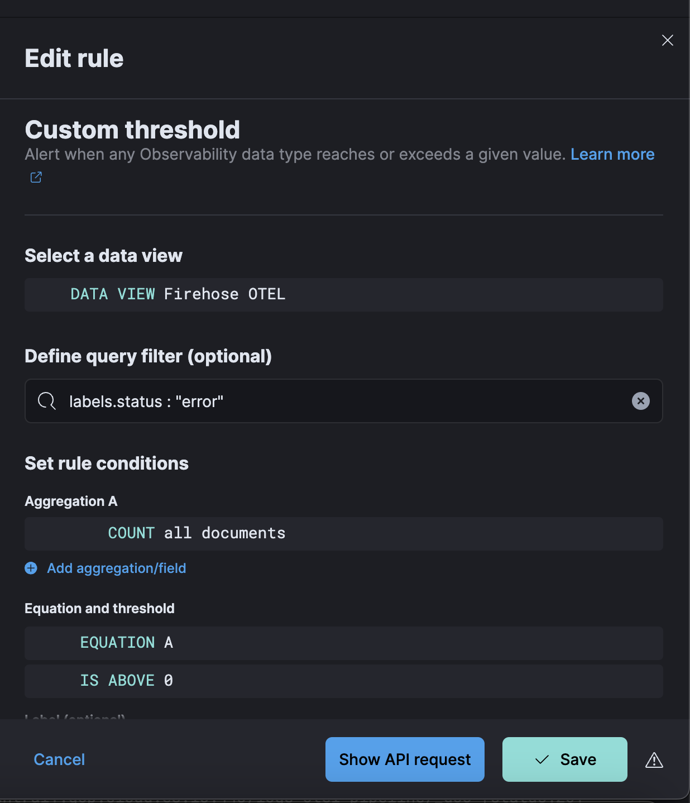This screenshot has width=690, height=803.
Task: Click the Add aggregation/field link
Action: pyautogui.click(x=116, y=568)
